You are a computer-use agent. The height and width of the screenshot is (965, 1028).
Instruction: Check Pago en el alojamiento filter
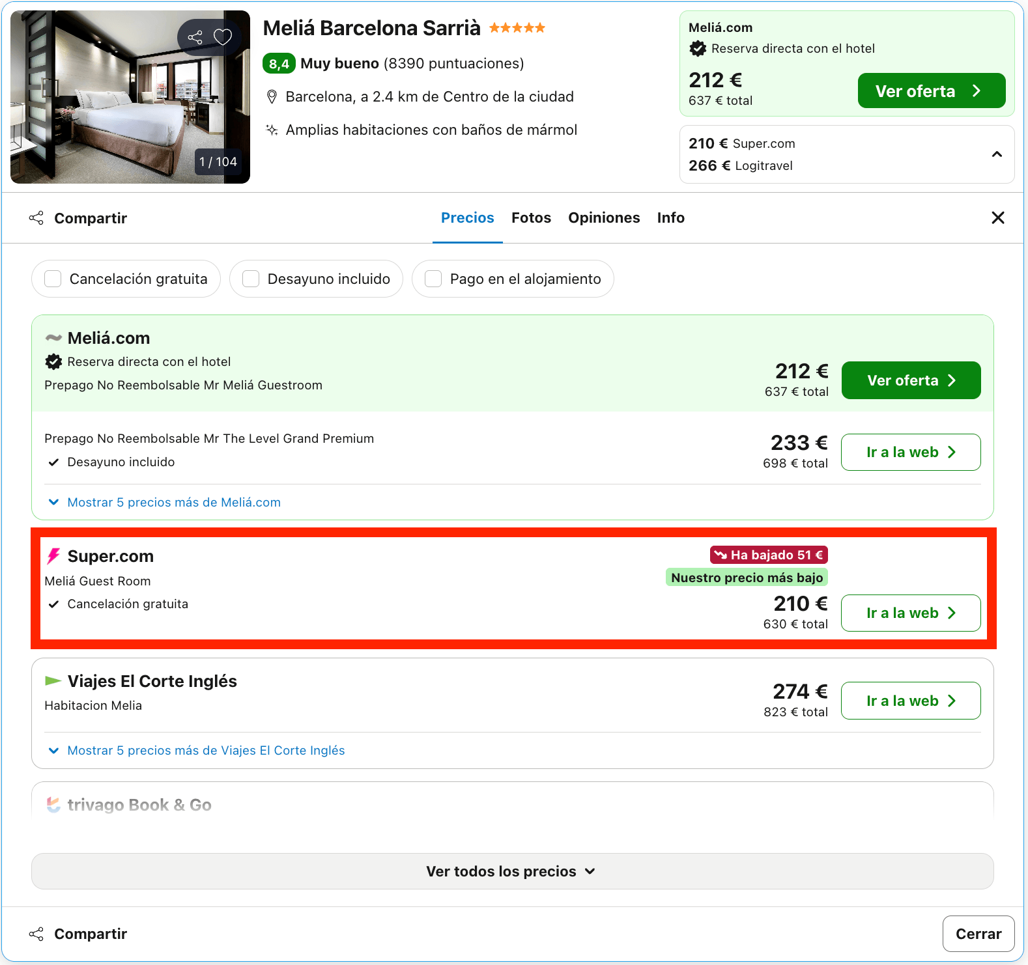coord(433,279)
